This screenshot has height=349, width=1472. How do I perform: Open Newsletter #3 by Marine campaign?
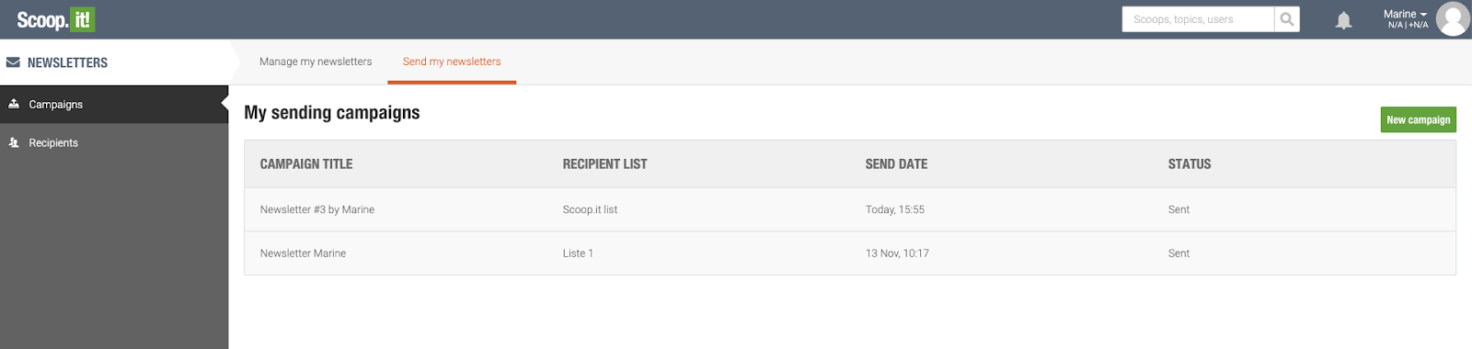tap(317, 209)
